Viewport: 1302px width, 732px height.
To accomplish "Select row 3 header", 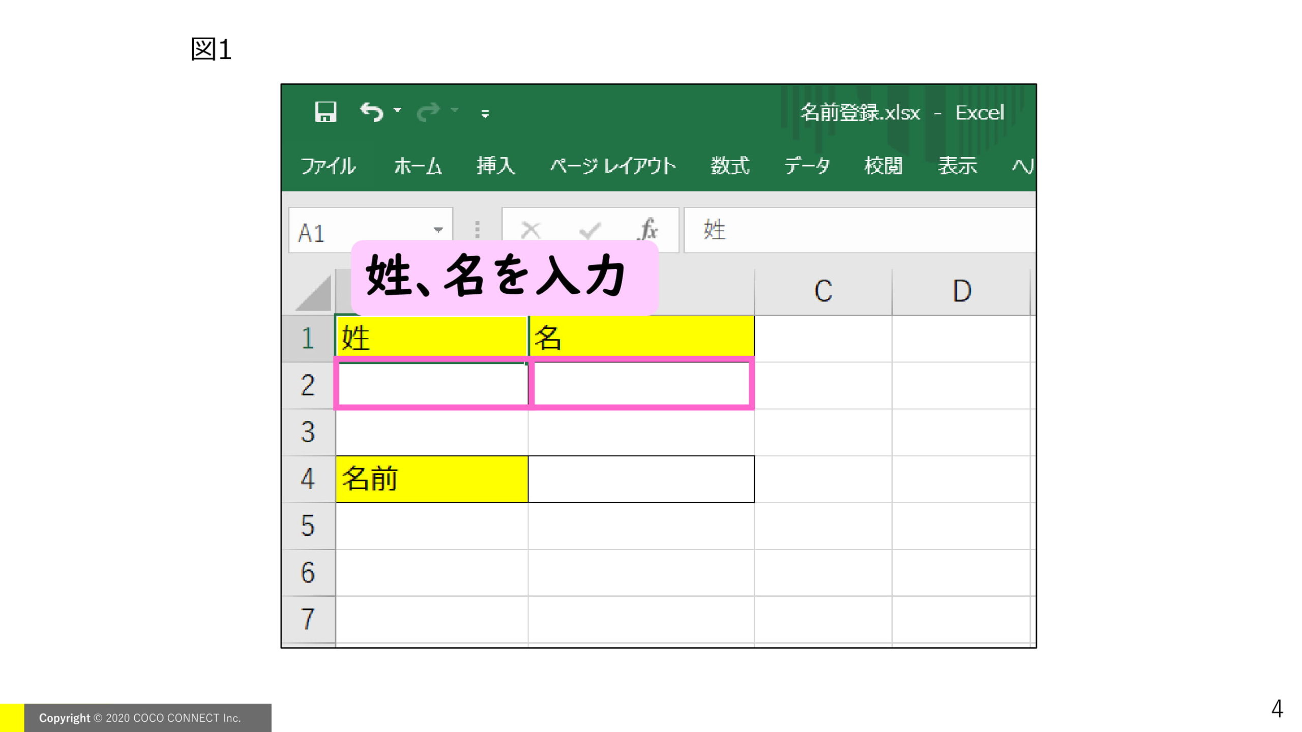I will click(308, 432).
